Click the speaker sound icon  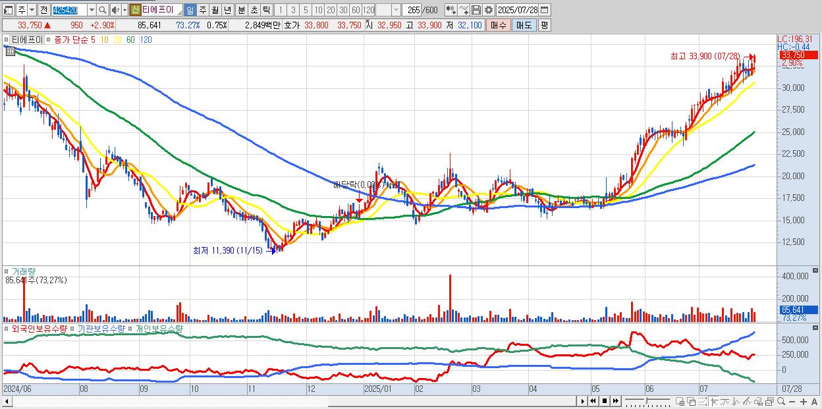115,10
